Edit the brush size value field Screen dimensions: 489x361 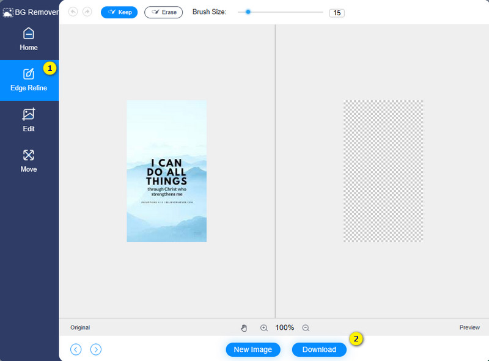pyautogui.click(x=337, y=12)
